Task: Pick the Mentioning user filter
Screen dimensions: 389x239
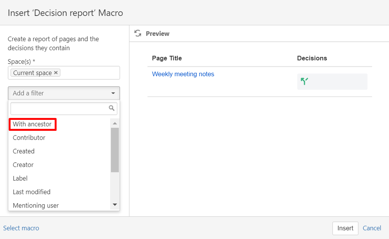Action: [x=36, y=206]
